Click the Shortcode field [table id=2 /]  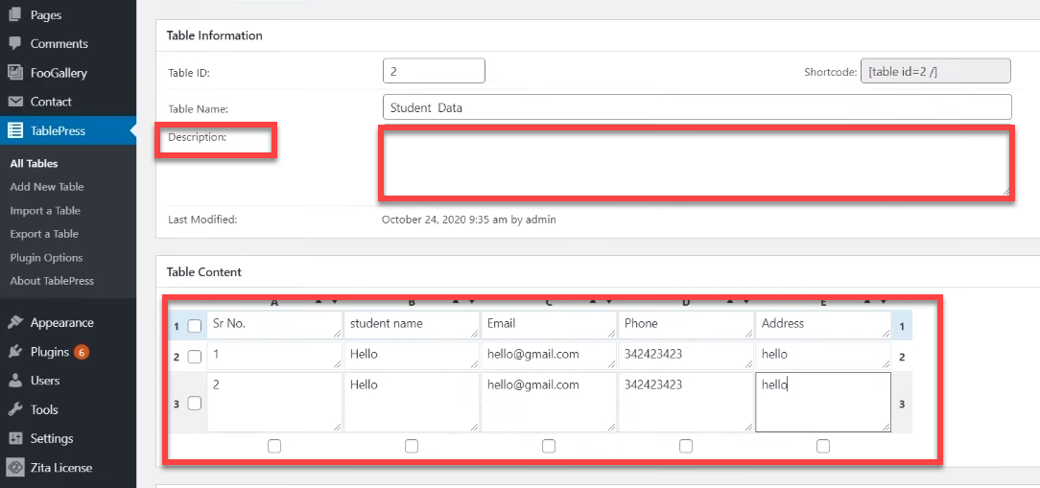coord(935,71)
